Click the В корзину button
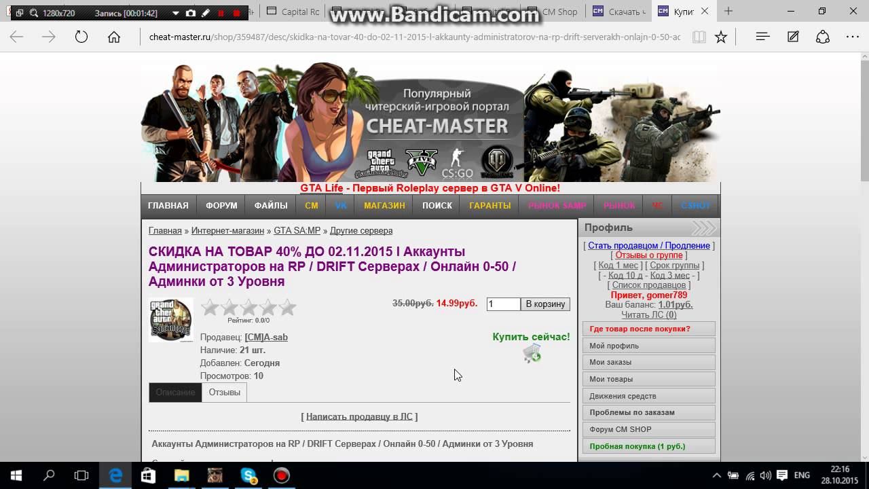 (546, 304)
